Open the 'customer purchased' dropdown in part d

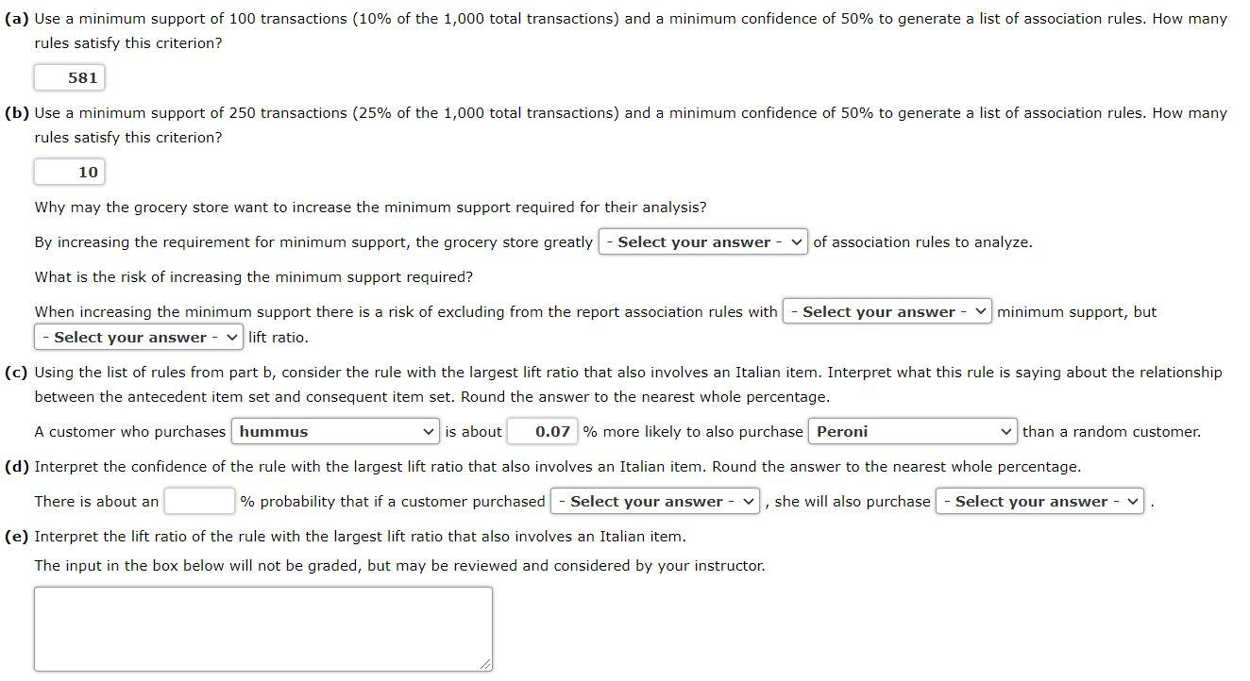click(653, 501)
